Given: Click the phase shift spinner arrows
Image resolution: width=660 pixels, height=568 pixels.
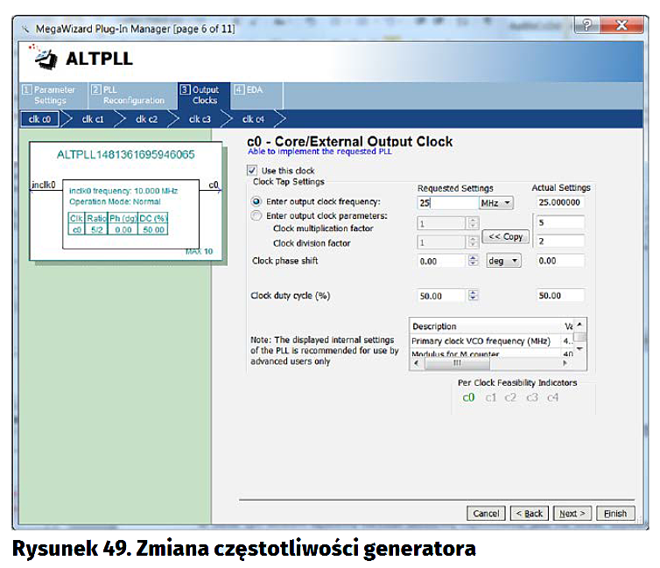Looking at the screenshot, I should (x=474, y=261).
